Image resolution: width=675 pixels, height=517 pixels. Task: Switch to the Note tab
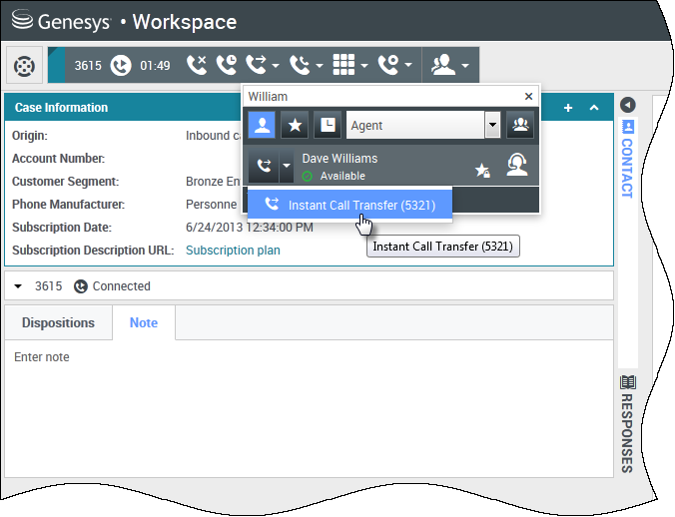pos(144,322)
